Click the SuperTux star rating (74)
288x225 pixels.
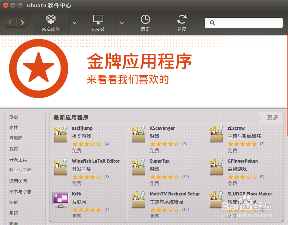164,177
